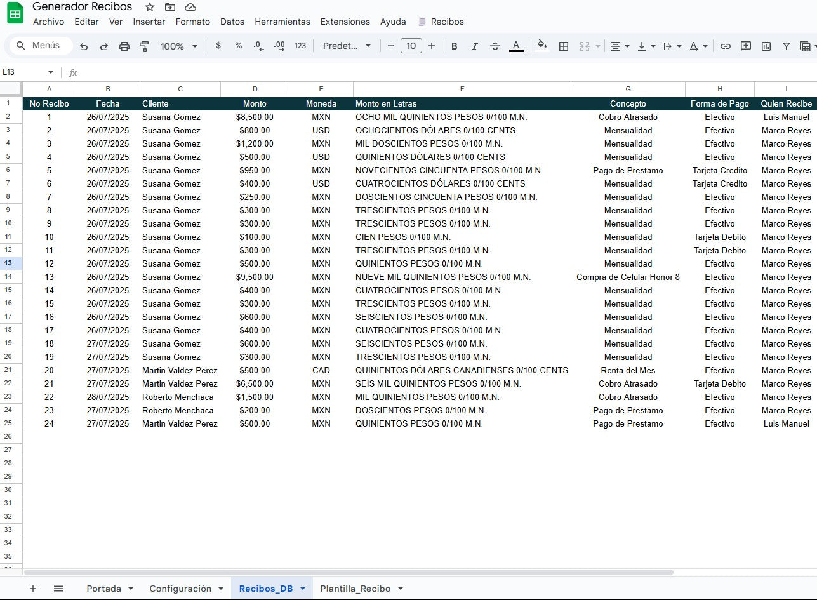This screenshot has height=600, width=817.
Task: Open vertical align dropdown
Action: 646,46
